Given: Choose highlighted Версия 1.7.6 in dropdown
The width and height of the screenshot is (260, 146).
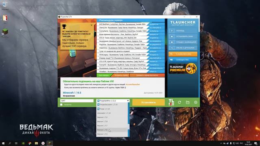Looking at the screenshot, I should coord(112,130).
